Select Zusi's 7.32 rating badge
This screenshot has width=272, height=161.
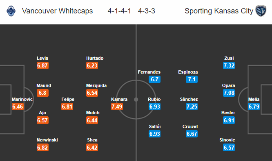[x=229, y=65]
